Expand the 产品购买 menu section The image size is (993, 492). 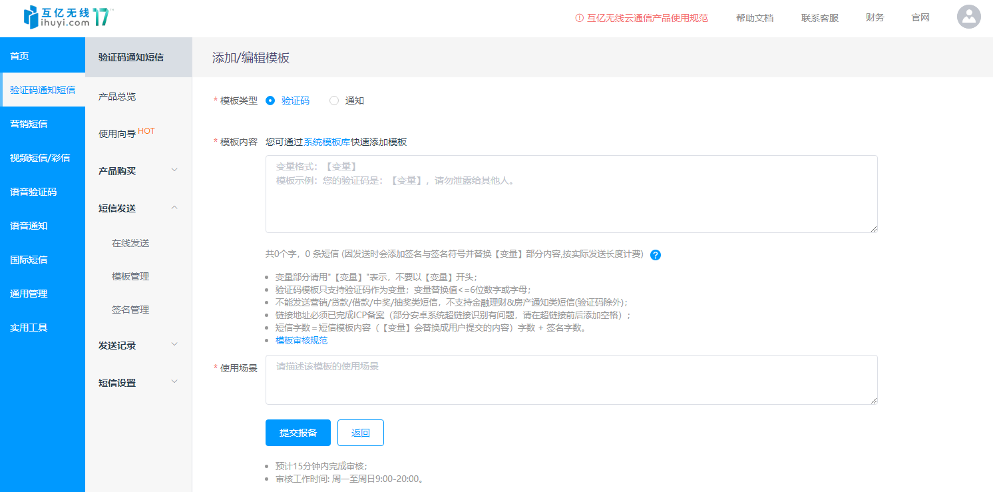[x=138, y=171]
